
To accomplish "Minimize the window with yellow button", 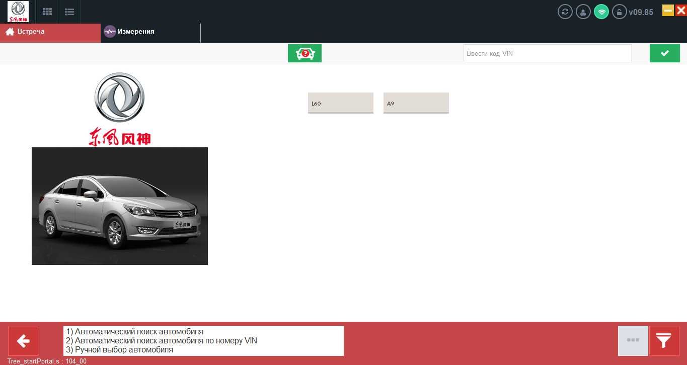I will pyautogui.click(x=668, y=10).
